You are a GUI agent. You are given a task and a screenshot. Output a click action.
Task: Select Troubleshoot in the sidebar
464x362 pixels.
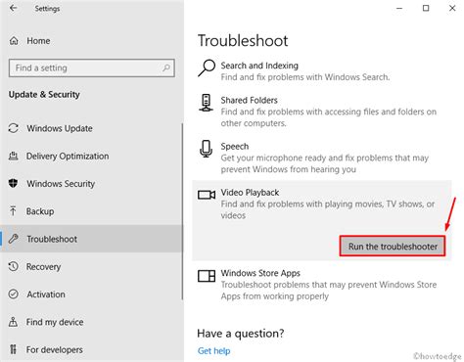(x=91, y=239)
